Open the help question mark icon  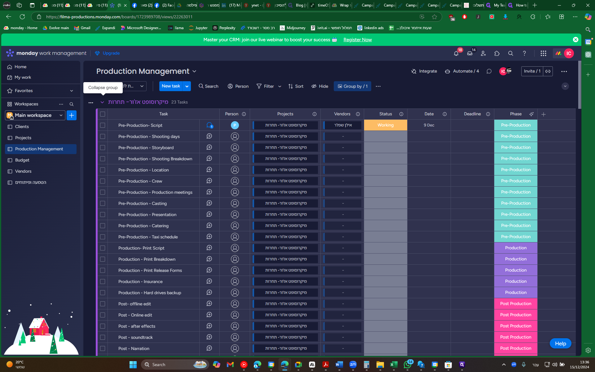click(524, 53)
